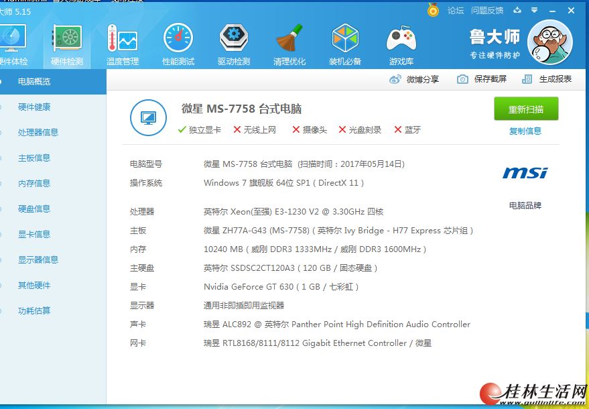Click the download arrow in the title bar

517,10
